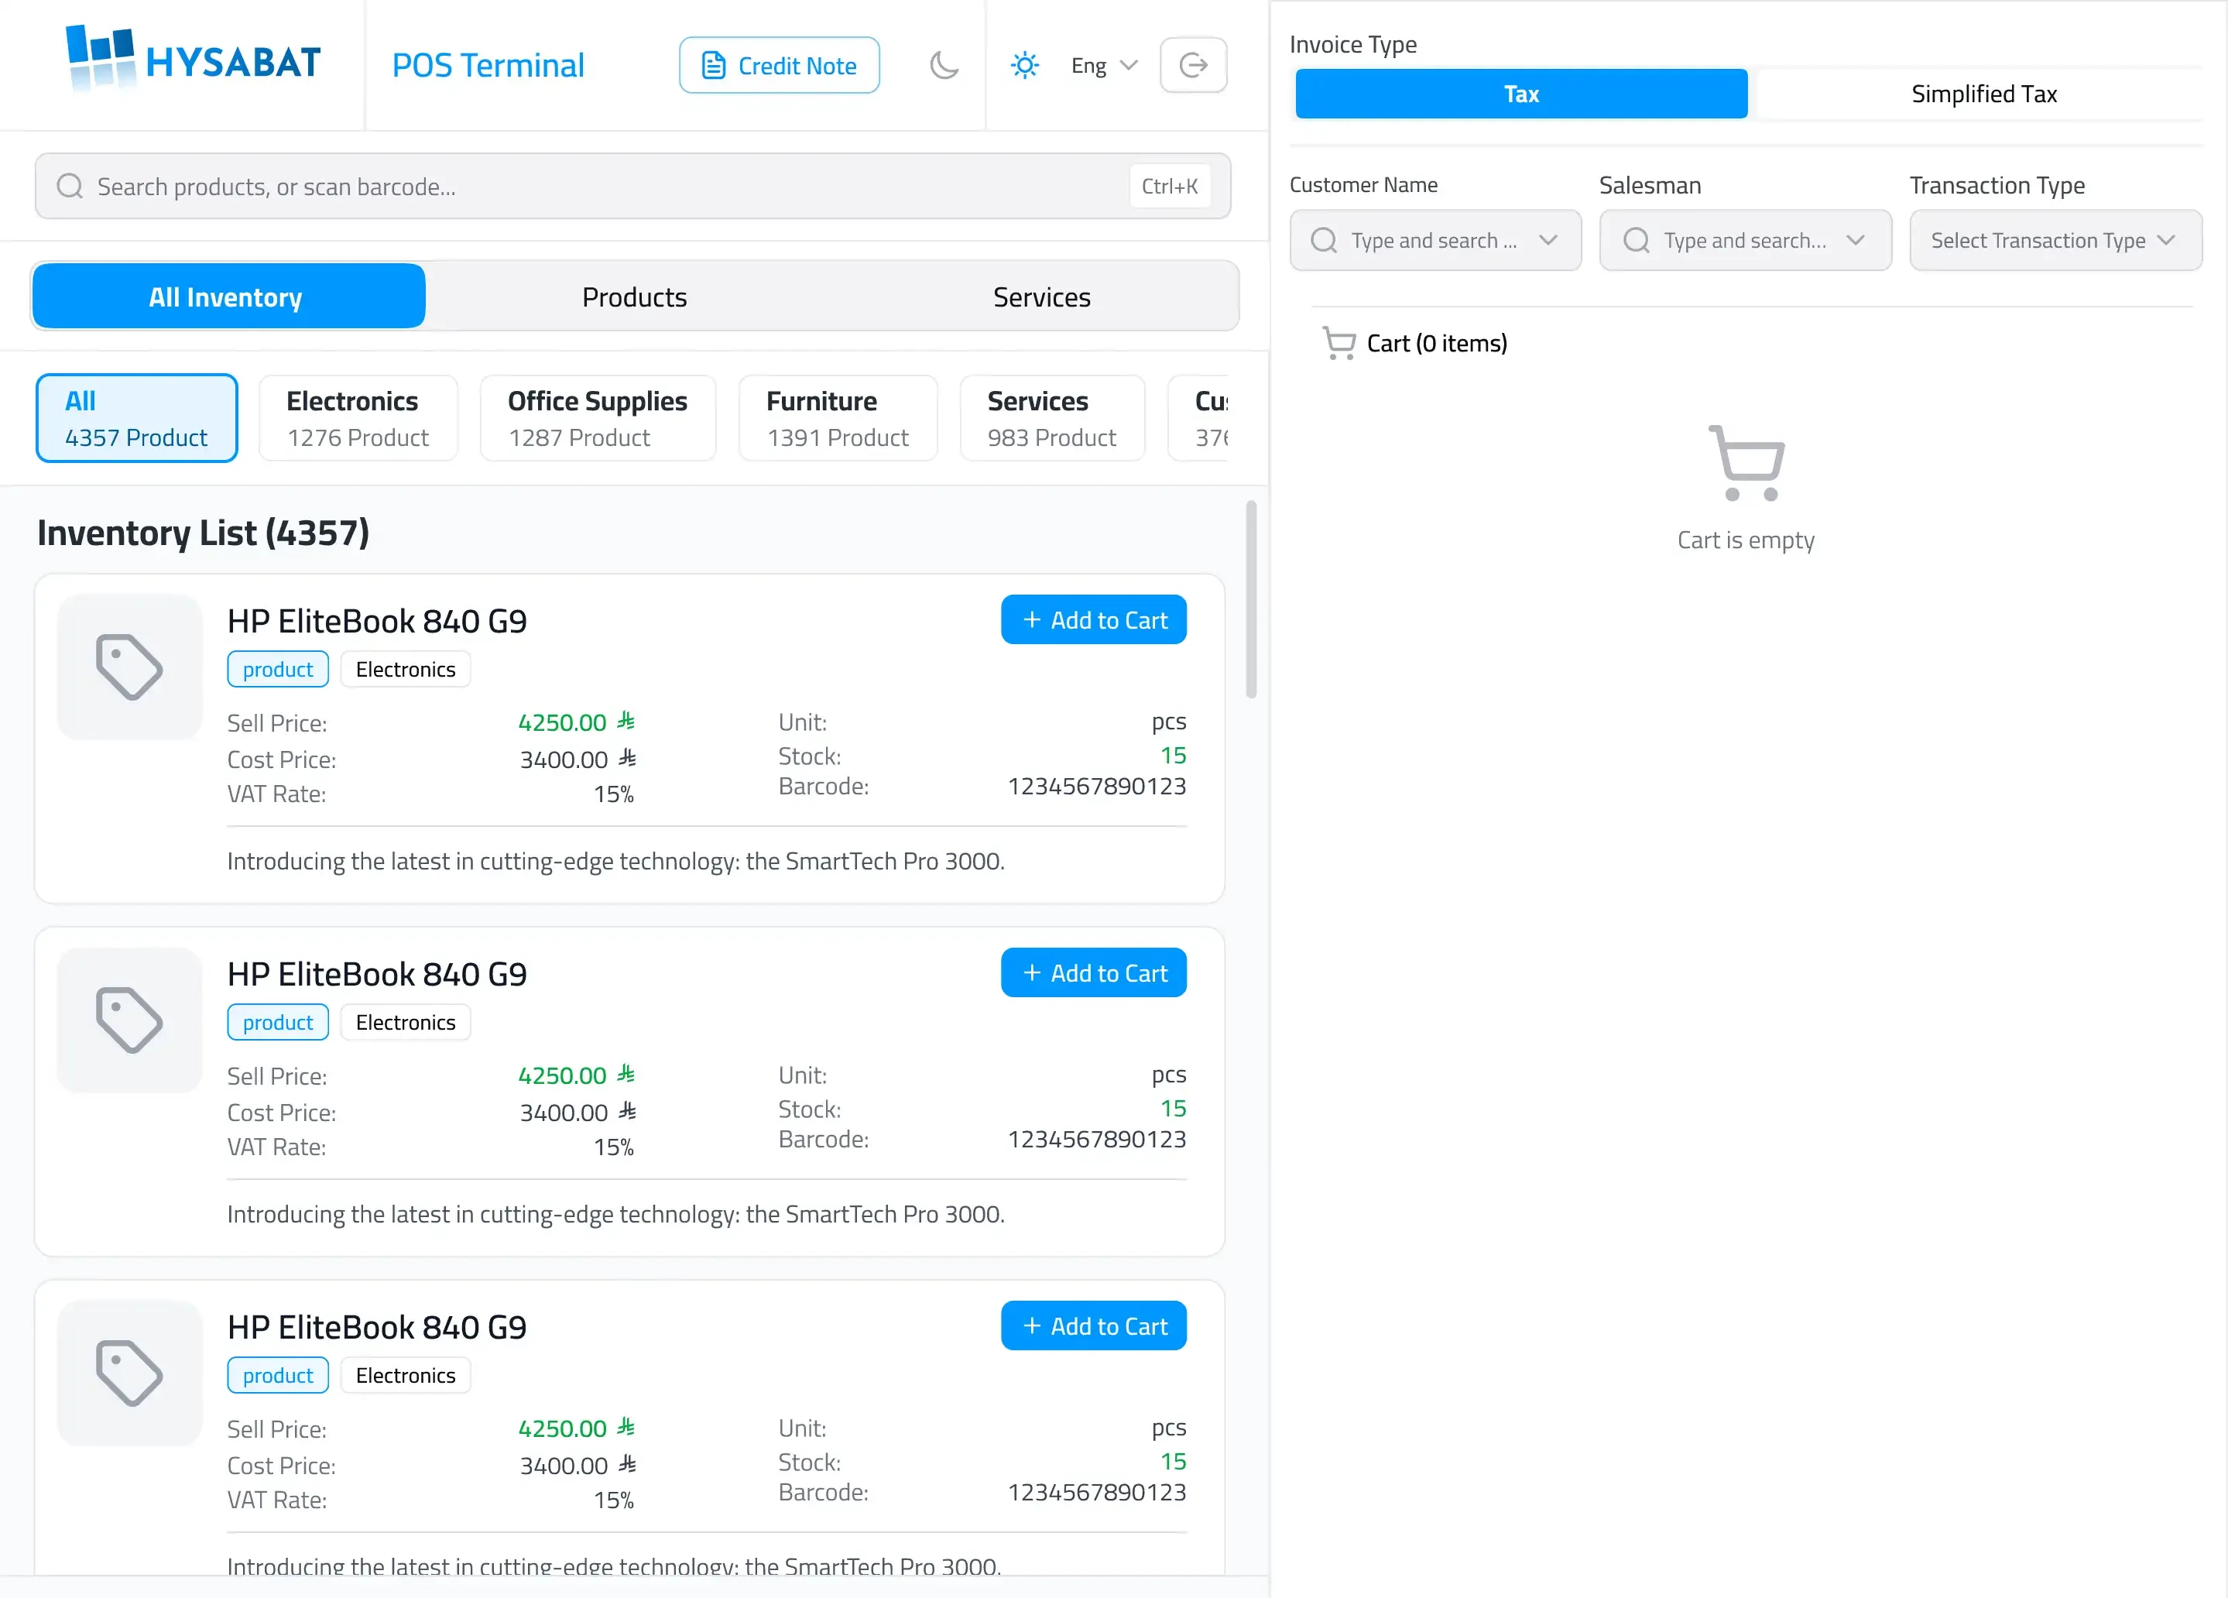Open the Customer Name search dropdown

coord(1435,241)
